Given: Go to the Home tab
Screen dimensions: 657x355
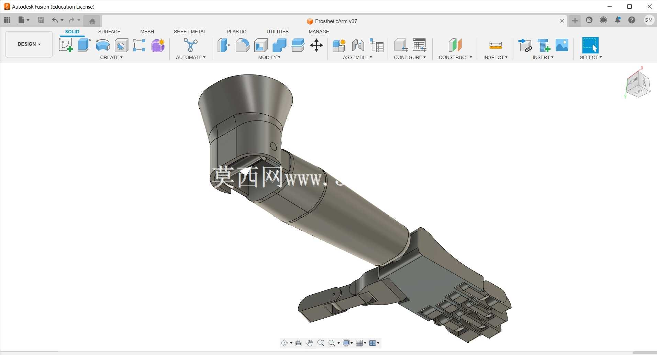Looking at the screenshot, I should 92,21.
